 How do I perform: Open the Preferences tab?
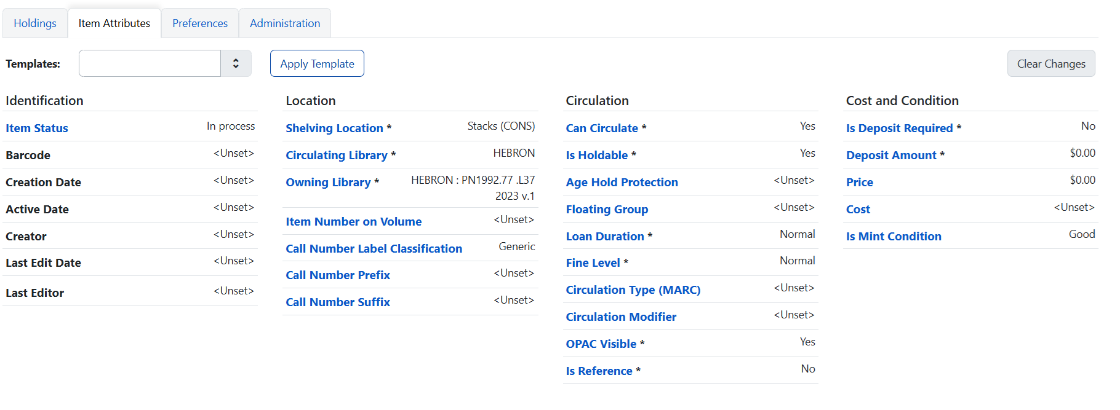coord(200,23)
